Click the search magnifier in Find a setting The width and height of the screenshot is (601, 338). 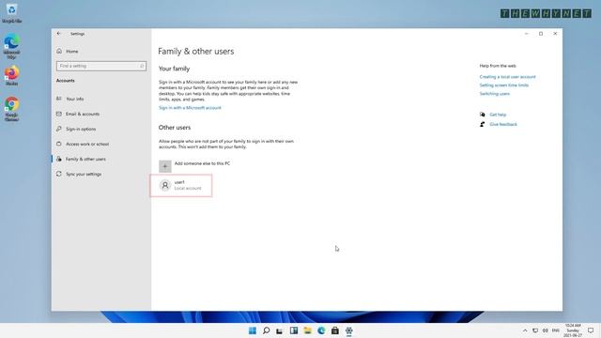[x=142, y=66]
